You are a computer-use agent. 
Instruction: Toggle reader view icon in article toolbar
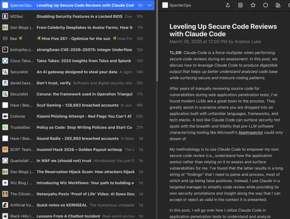[x=240, y=5]
